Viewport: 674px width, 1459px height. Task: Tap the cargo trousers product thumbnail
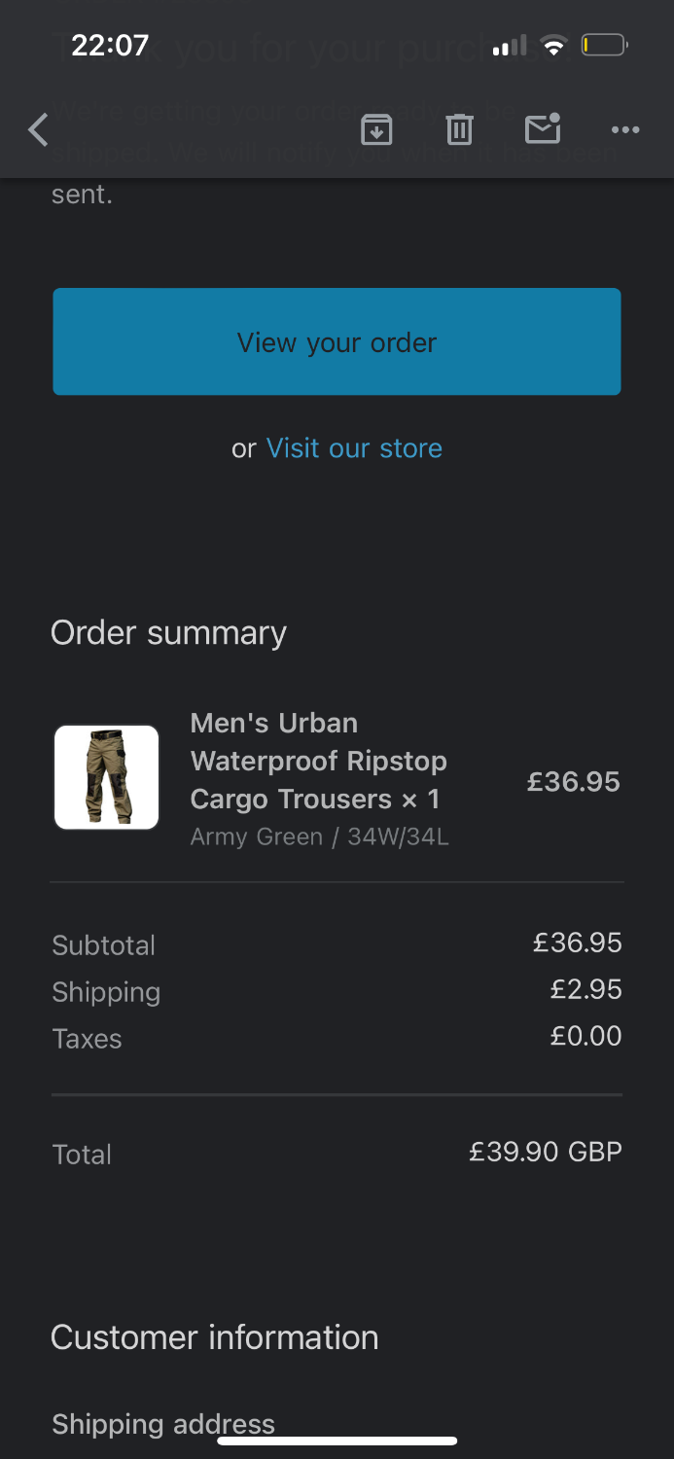pyautogui.click(x=107, y=777)
